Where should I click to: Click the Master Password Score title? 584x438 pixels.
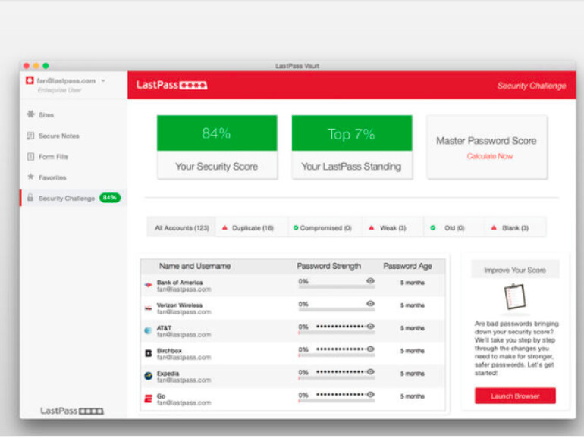coord(486,141)
